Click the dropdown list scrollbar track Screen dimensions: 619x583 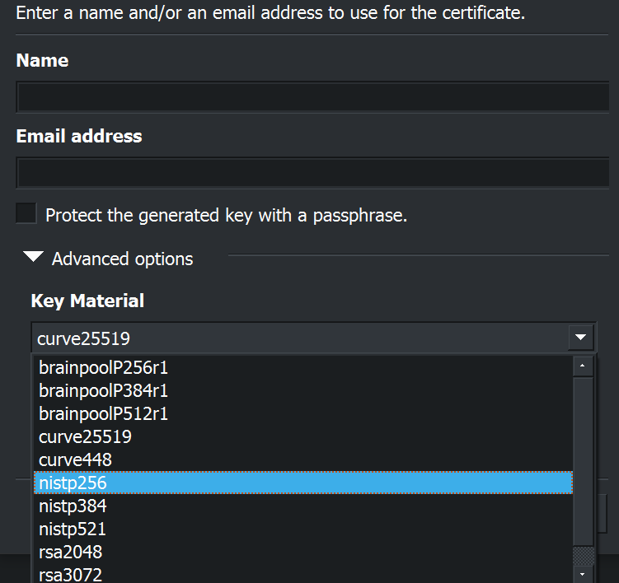[584, 461]
